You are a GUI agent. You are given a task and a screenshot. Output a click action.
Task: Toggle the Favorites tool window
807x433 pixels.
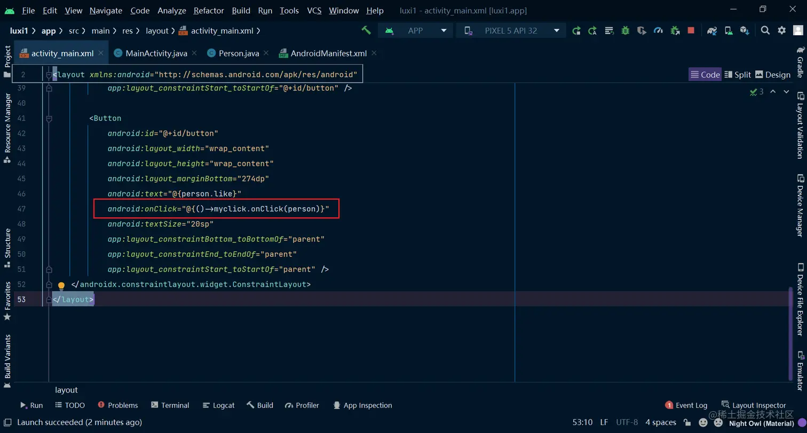coord(7,301)
